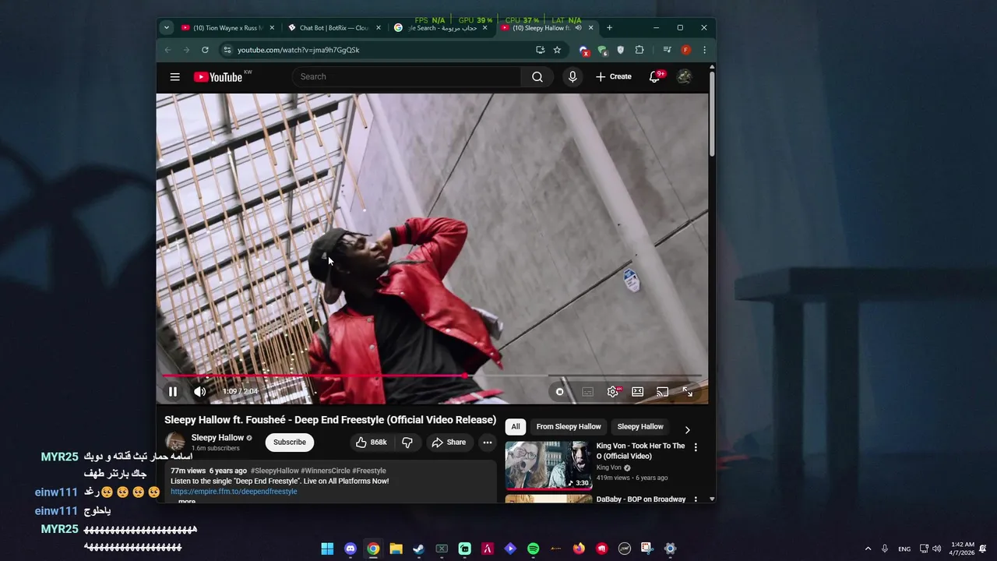This screenshot has height=561, width=997.
Task: Click the #Freestyle hashtag
Action: (x=368, y=471)
